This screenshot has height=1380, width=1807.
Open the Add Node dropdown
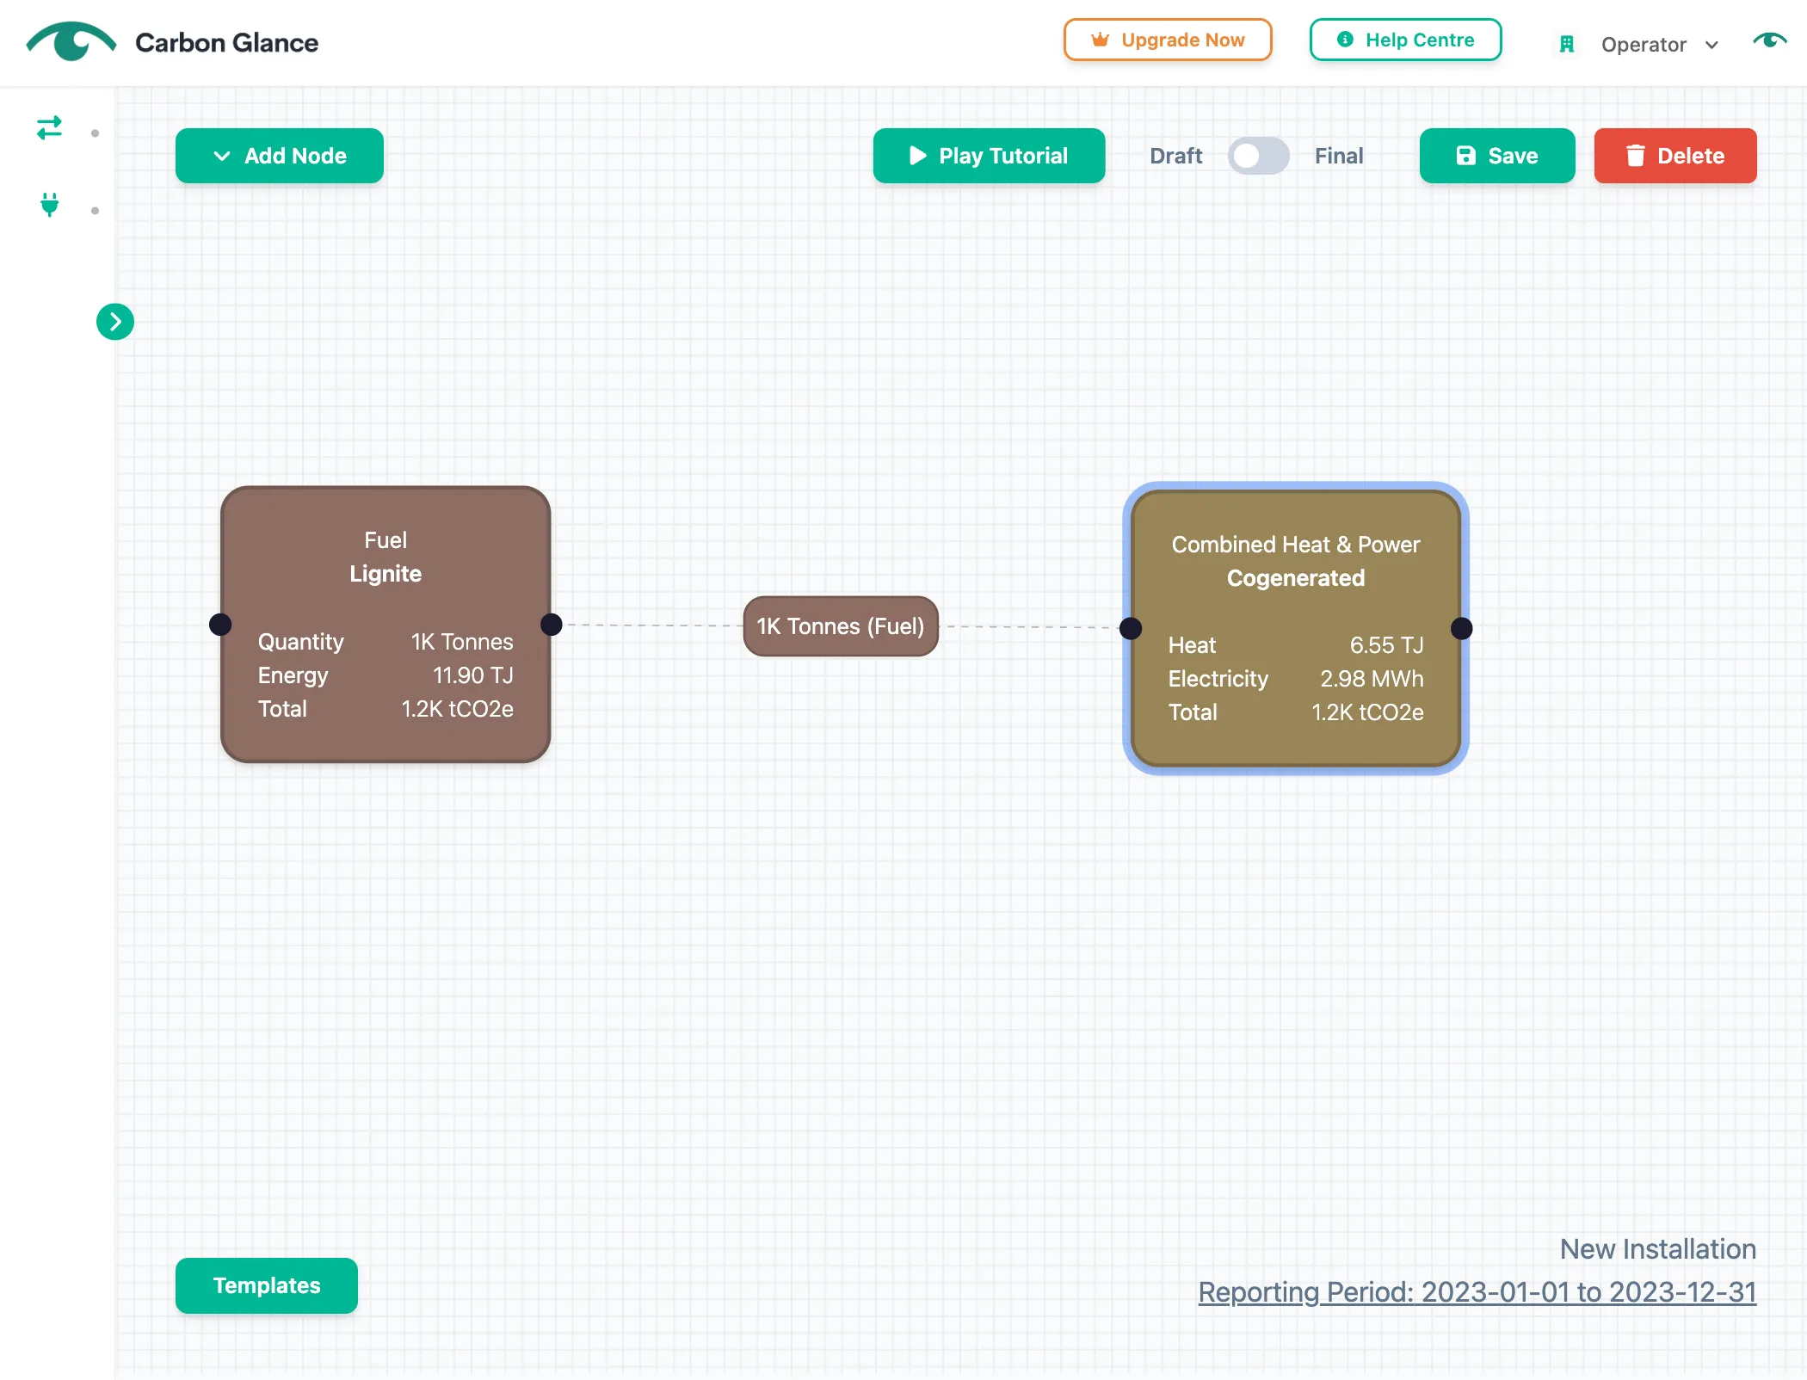[x=280, y=156]
